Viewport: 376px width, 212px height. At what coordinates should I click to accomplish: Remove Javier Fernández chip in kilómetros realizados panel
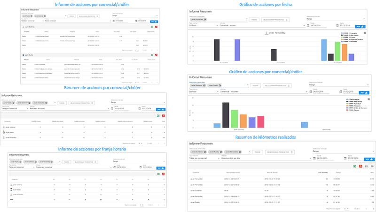pos(240,151)
